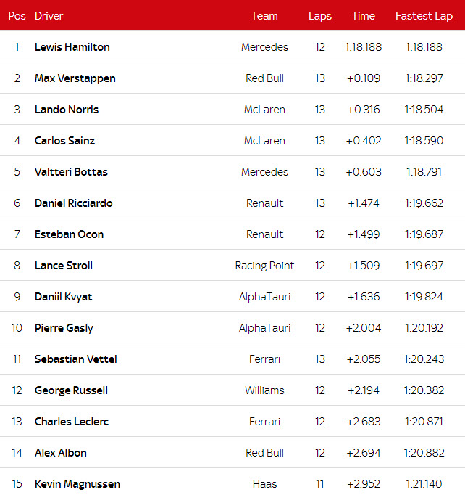
Task: Click the Haas team cell
Action: tap(264, 484)
